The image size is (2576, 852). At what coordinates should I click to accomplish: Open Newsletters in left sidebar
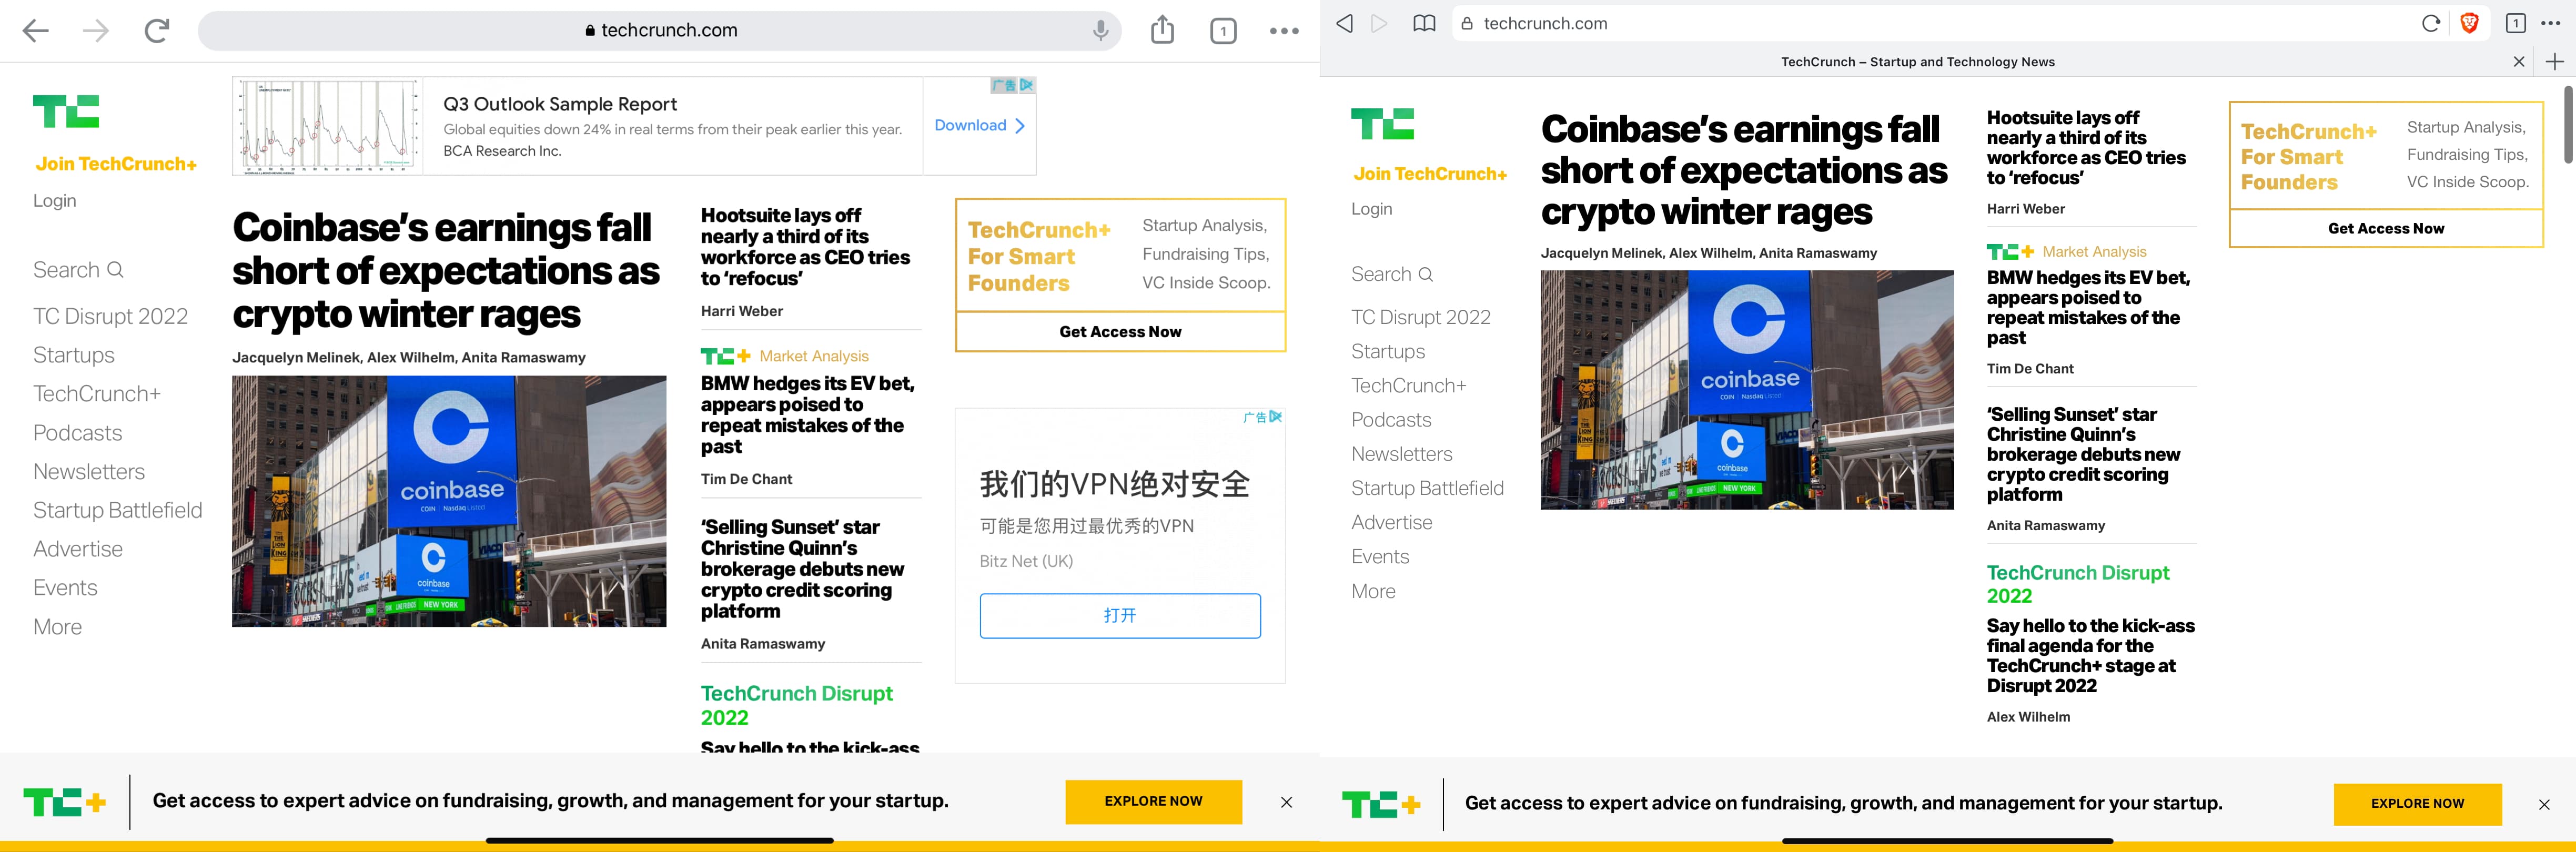(x=88, y=472)
